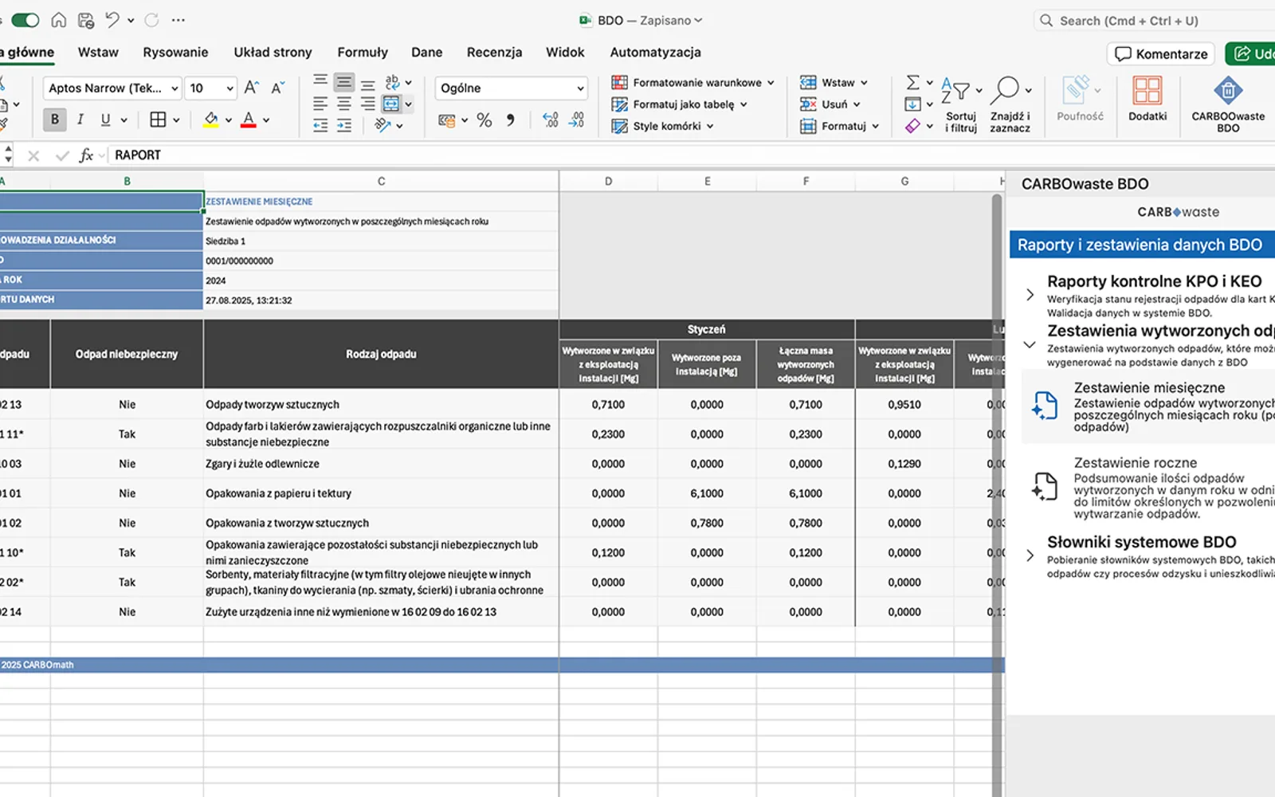Expand Słowniki systemowe BDO section

coord(1030,556)
